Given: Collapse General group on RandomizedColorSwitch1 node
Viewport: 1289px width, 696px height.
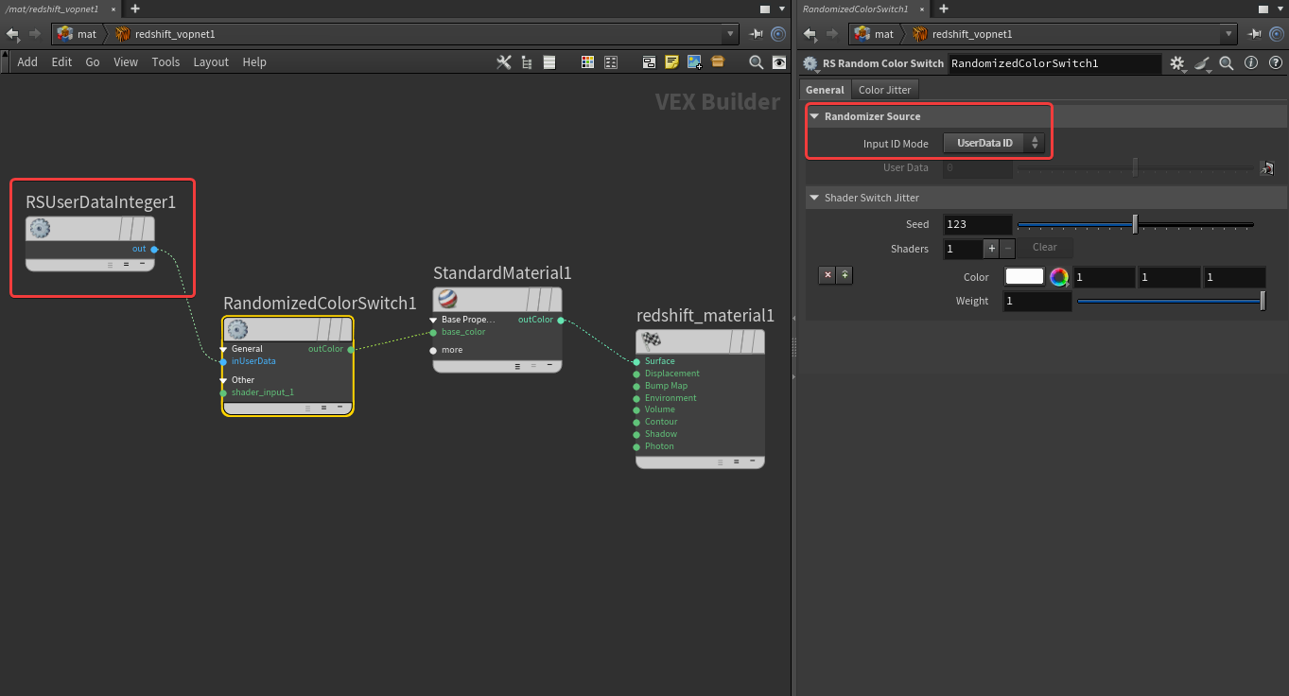Looking at the screenshot, I should 224,349.
